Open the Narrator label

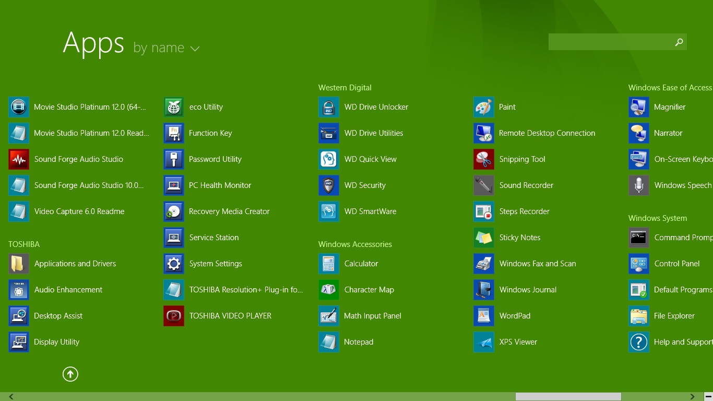[x=668, y=133]
